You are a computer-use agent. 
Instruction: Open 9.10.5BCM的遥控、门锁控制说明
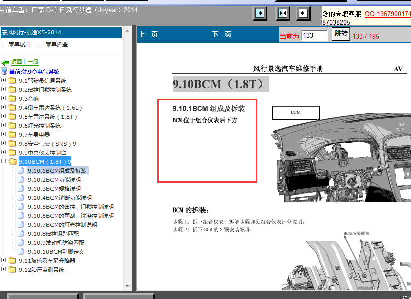pyautogui.click(x=71, y=207)
